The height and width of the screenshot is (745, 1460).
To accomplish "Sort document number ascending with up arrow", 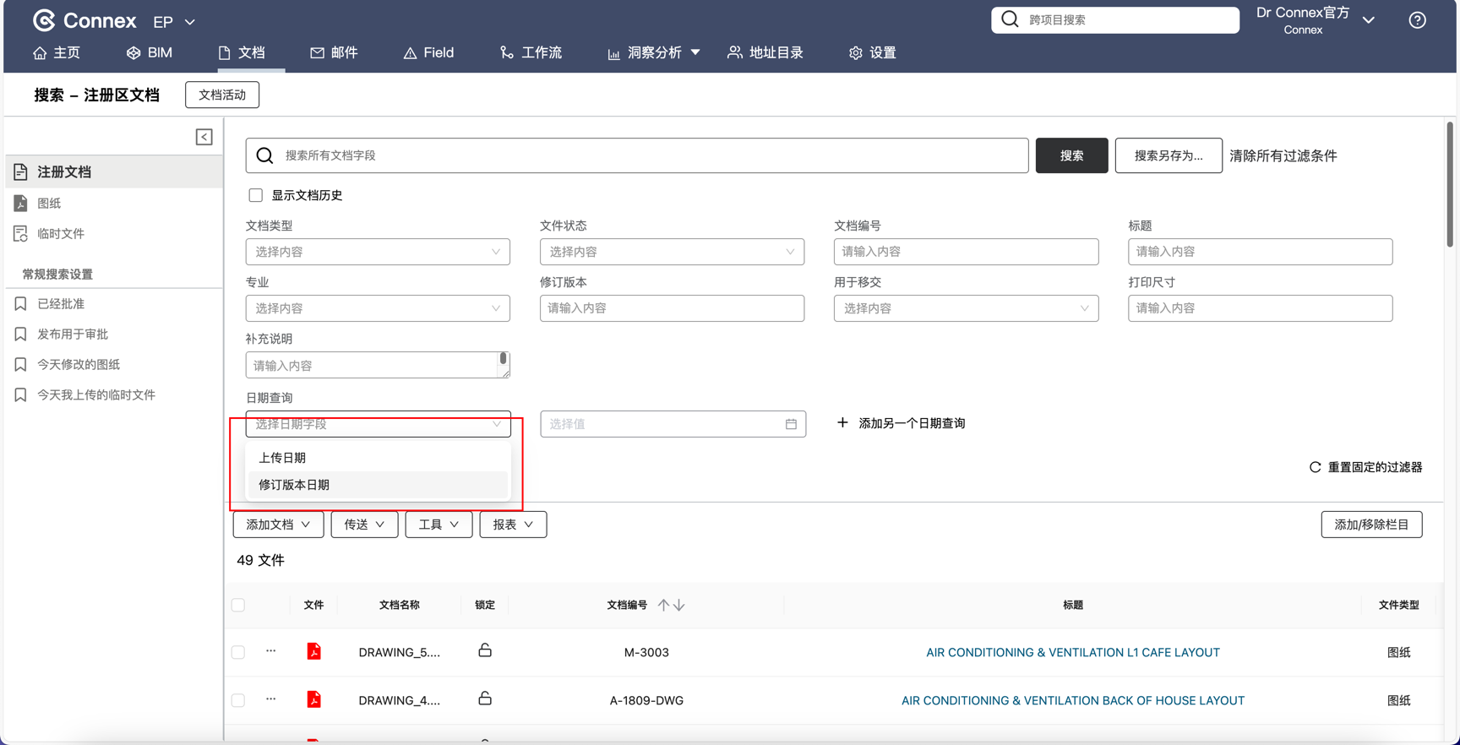I will pos(664,605).
